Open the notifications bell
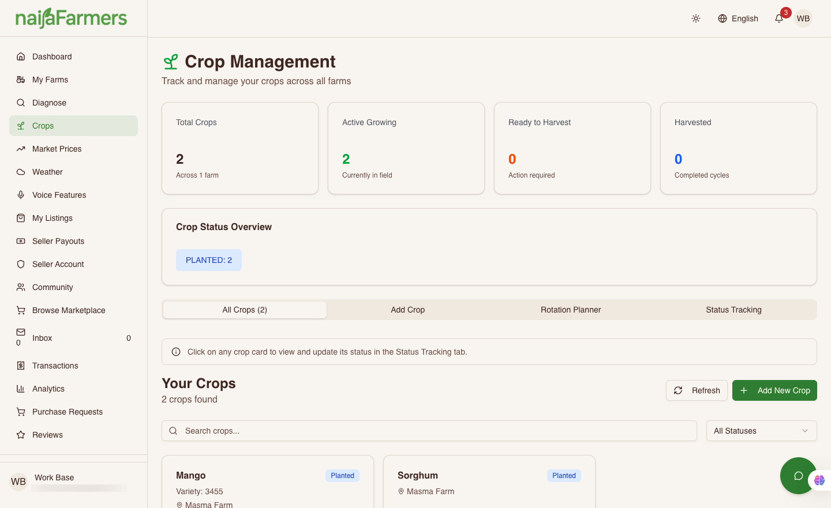The height and width of the screenshot is (508, 831). 779,18
